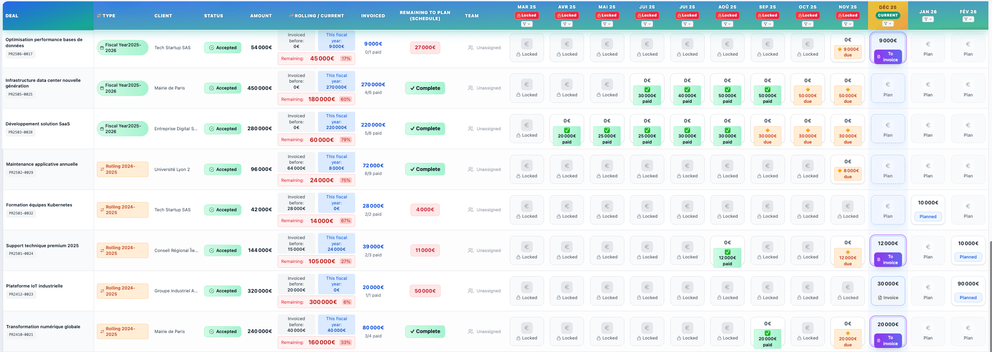Open the filter dropdown under AOÛ 25
The height and width of the screenshot is (352, 992).
click(727, 24)
